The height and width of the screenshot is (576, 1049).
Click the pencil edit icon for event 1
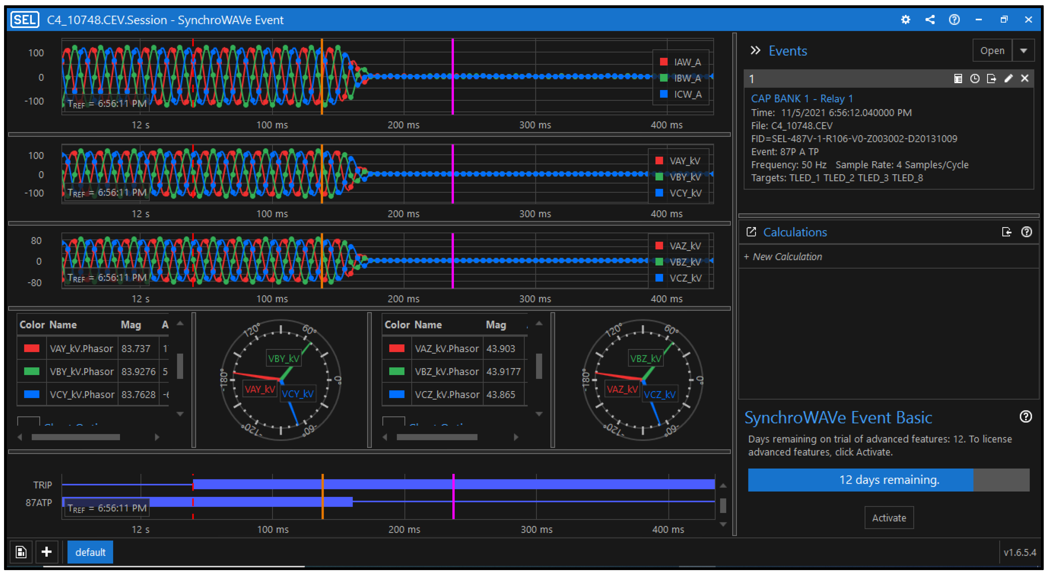(1008, 79)
